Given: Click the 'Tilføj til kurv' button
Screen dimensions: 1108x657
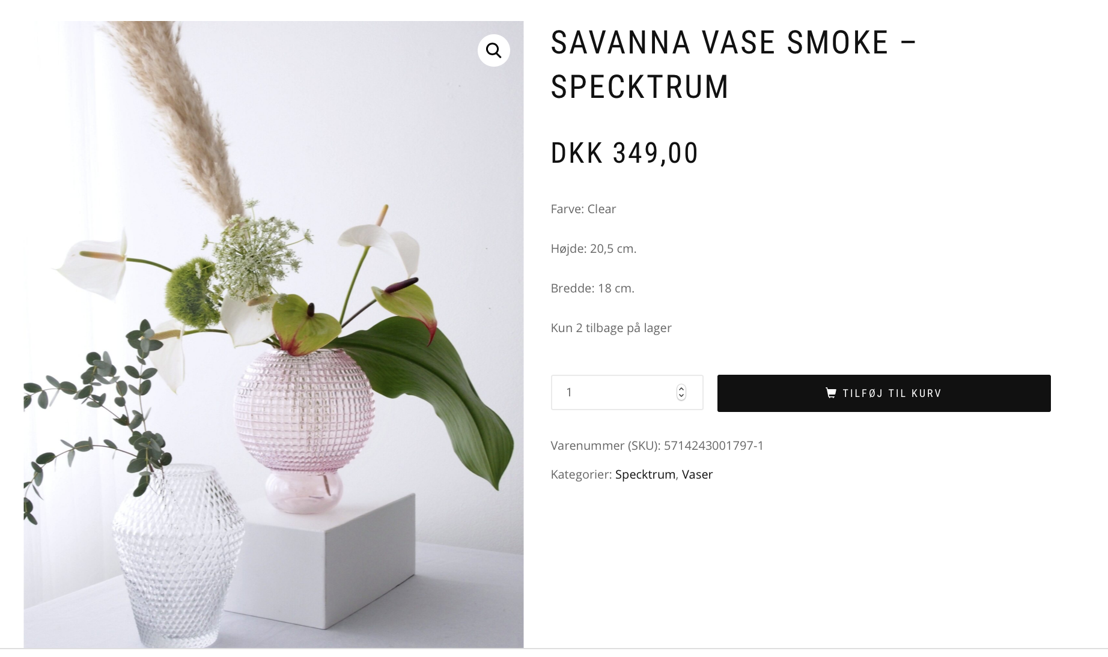Looking at the screenshot, I should tap(884, 393).
